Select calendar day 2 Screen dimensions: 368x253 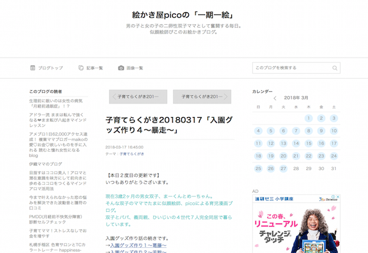[x=321, y=118]
